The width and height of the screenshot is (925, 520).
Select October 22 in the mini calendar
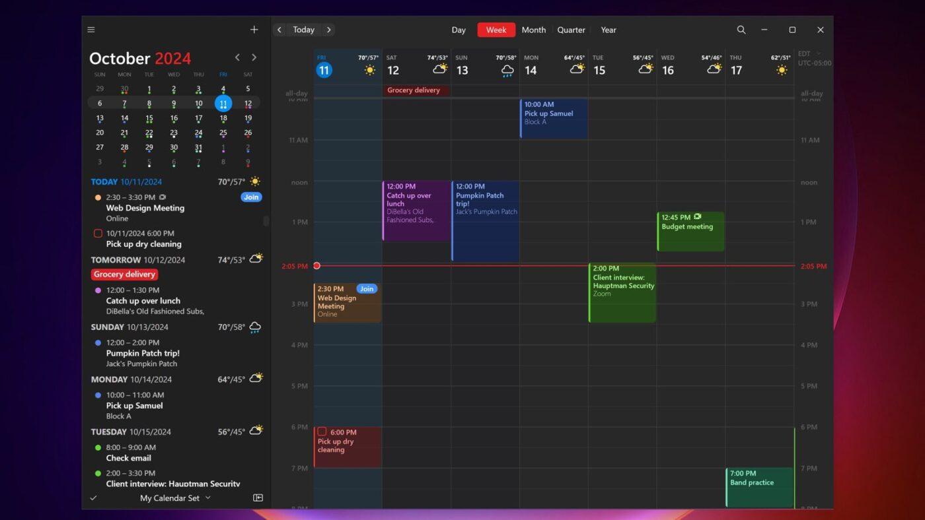(x=149, y=133)
